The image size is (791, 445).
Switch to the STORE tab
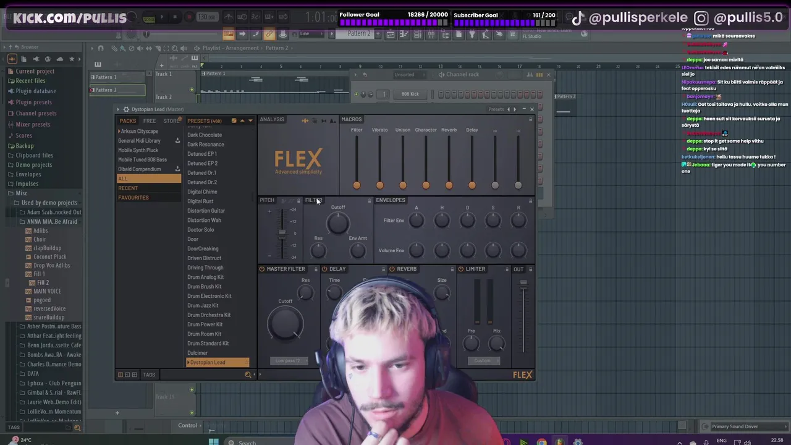coord(171,121)
